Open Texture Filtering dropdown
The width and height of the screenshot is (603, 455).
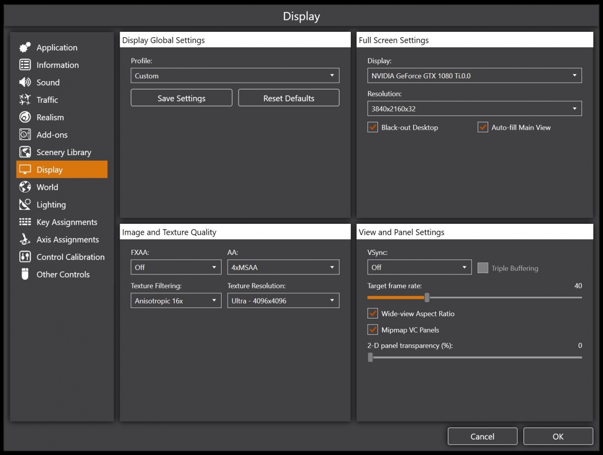point(176,300)
